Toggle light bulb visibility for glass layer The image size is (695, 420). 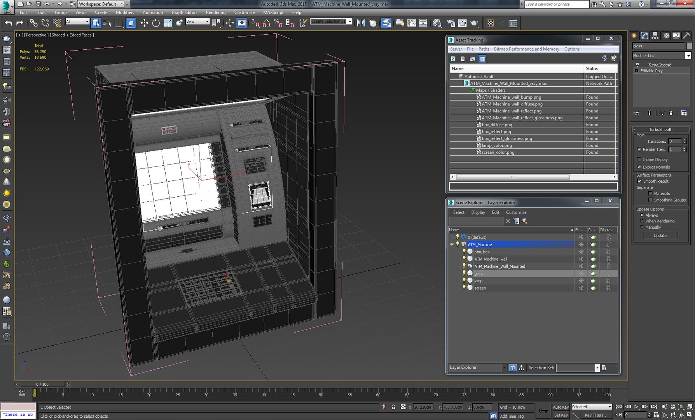[x=464, y=273]
